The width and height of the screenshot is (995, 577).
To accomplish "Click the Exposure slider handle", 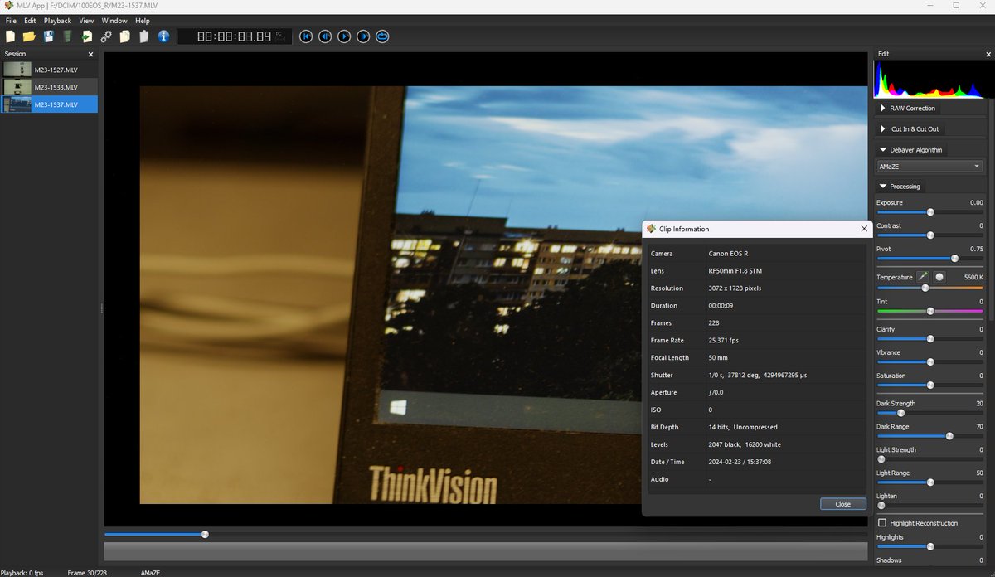I will point(930,212).
